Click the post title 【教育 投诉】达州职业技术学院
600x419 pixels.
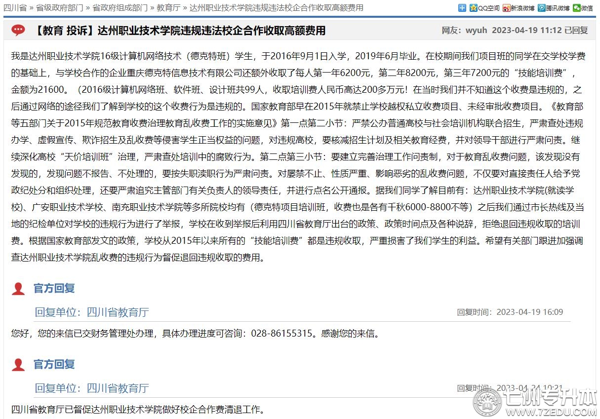[179, 31]
